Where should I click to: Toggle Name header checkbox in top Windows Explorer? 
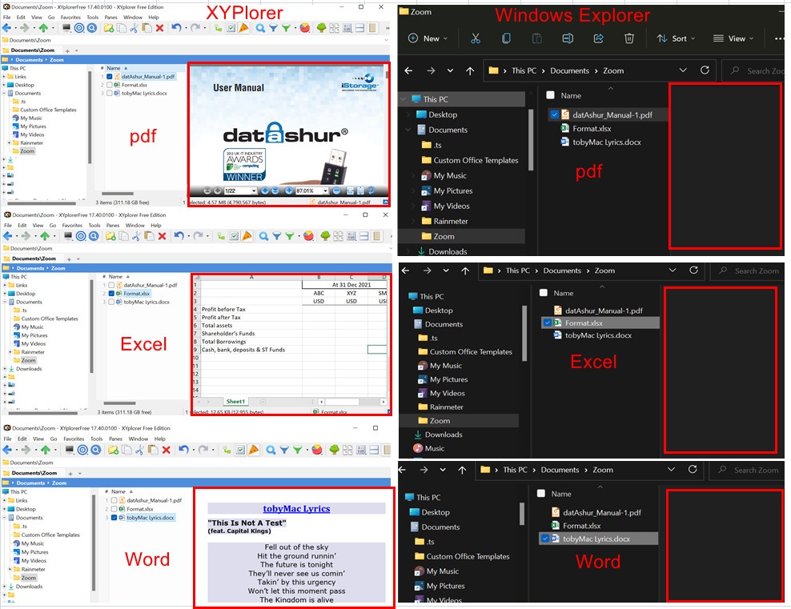[550, 94]
